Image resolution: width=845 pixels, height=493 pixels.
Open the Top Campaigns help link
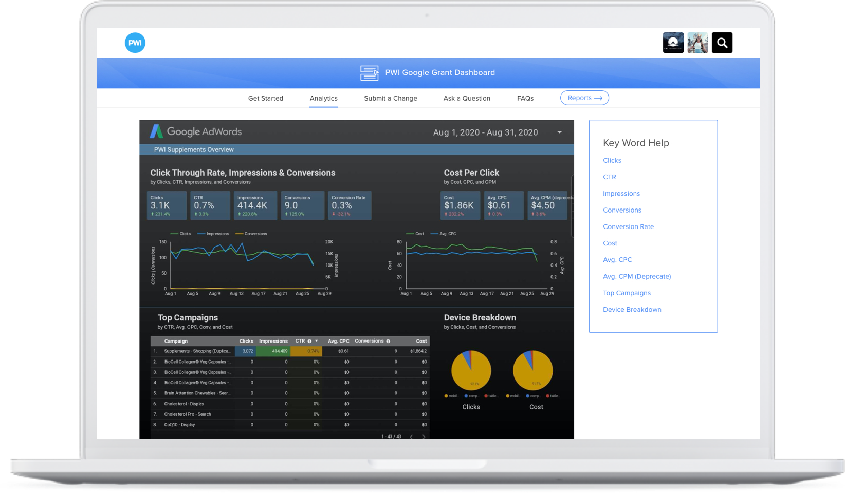click(x=627, y=293)
